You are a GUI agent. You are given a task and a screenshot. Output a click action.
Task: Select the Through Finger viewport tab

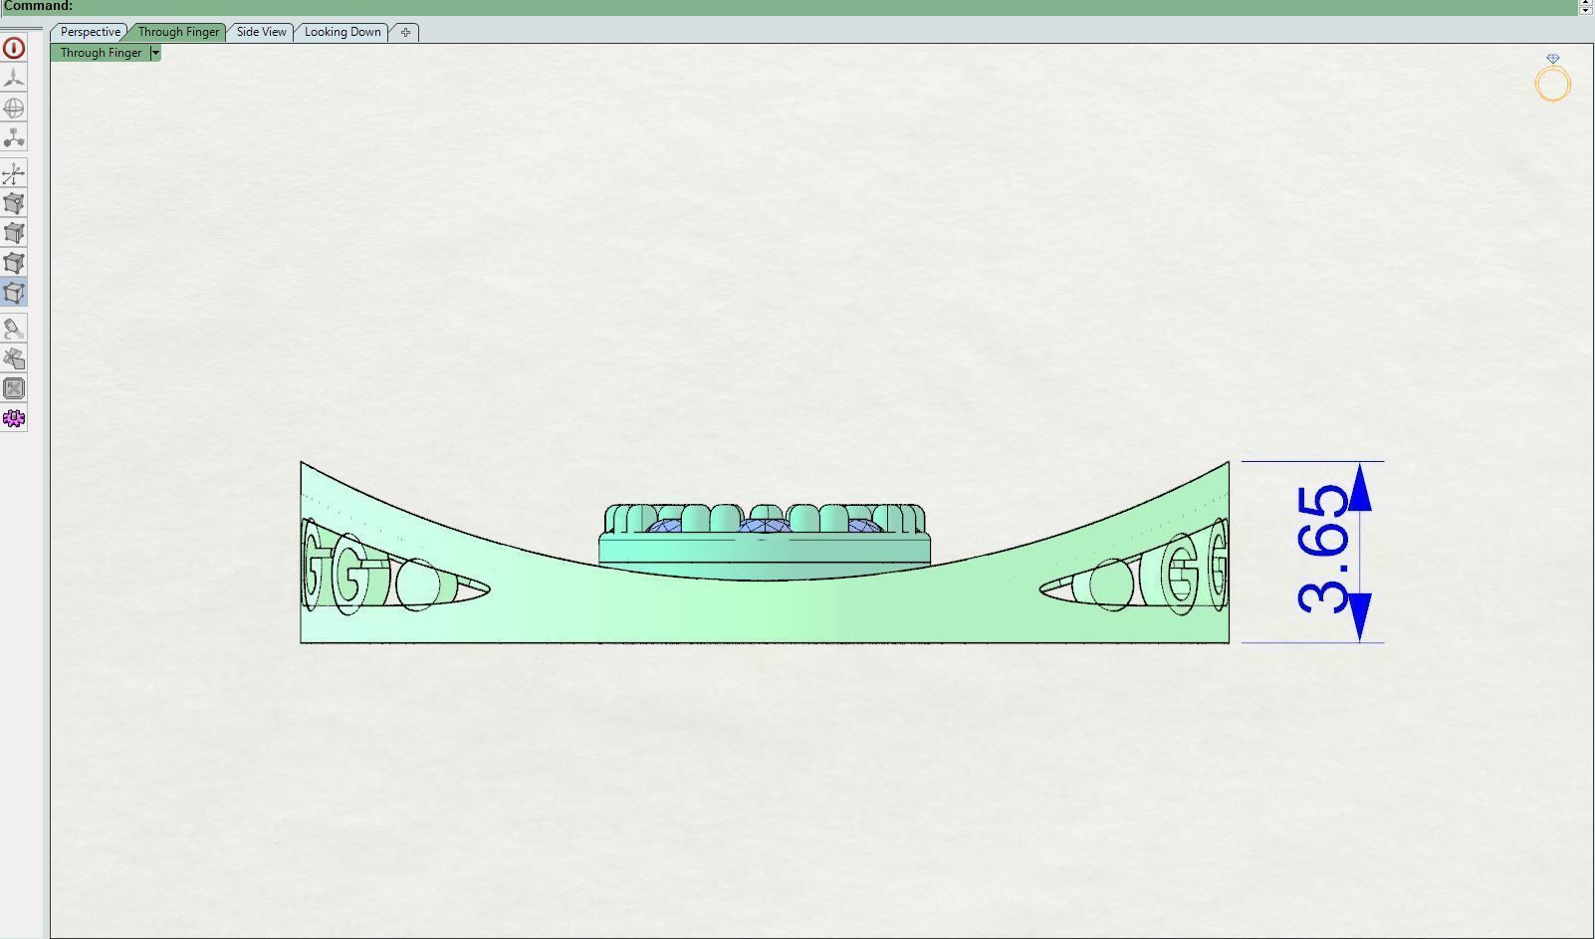[178, 32]
